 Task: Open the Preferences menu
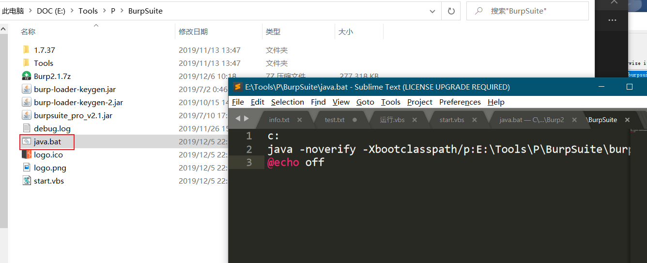coord(460,102)
